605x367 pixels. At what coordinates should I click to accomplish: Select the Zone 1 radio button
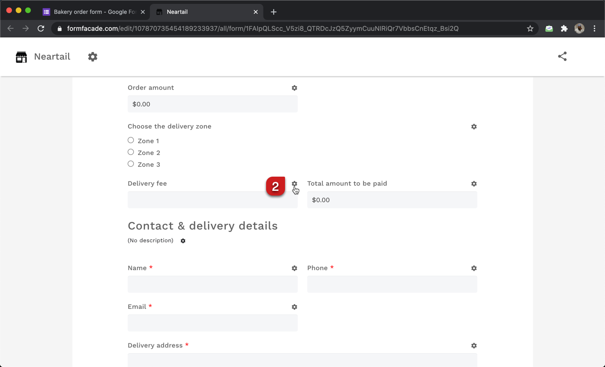(130, 140)
